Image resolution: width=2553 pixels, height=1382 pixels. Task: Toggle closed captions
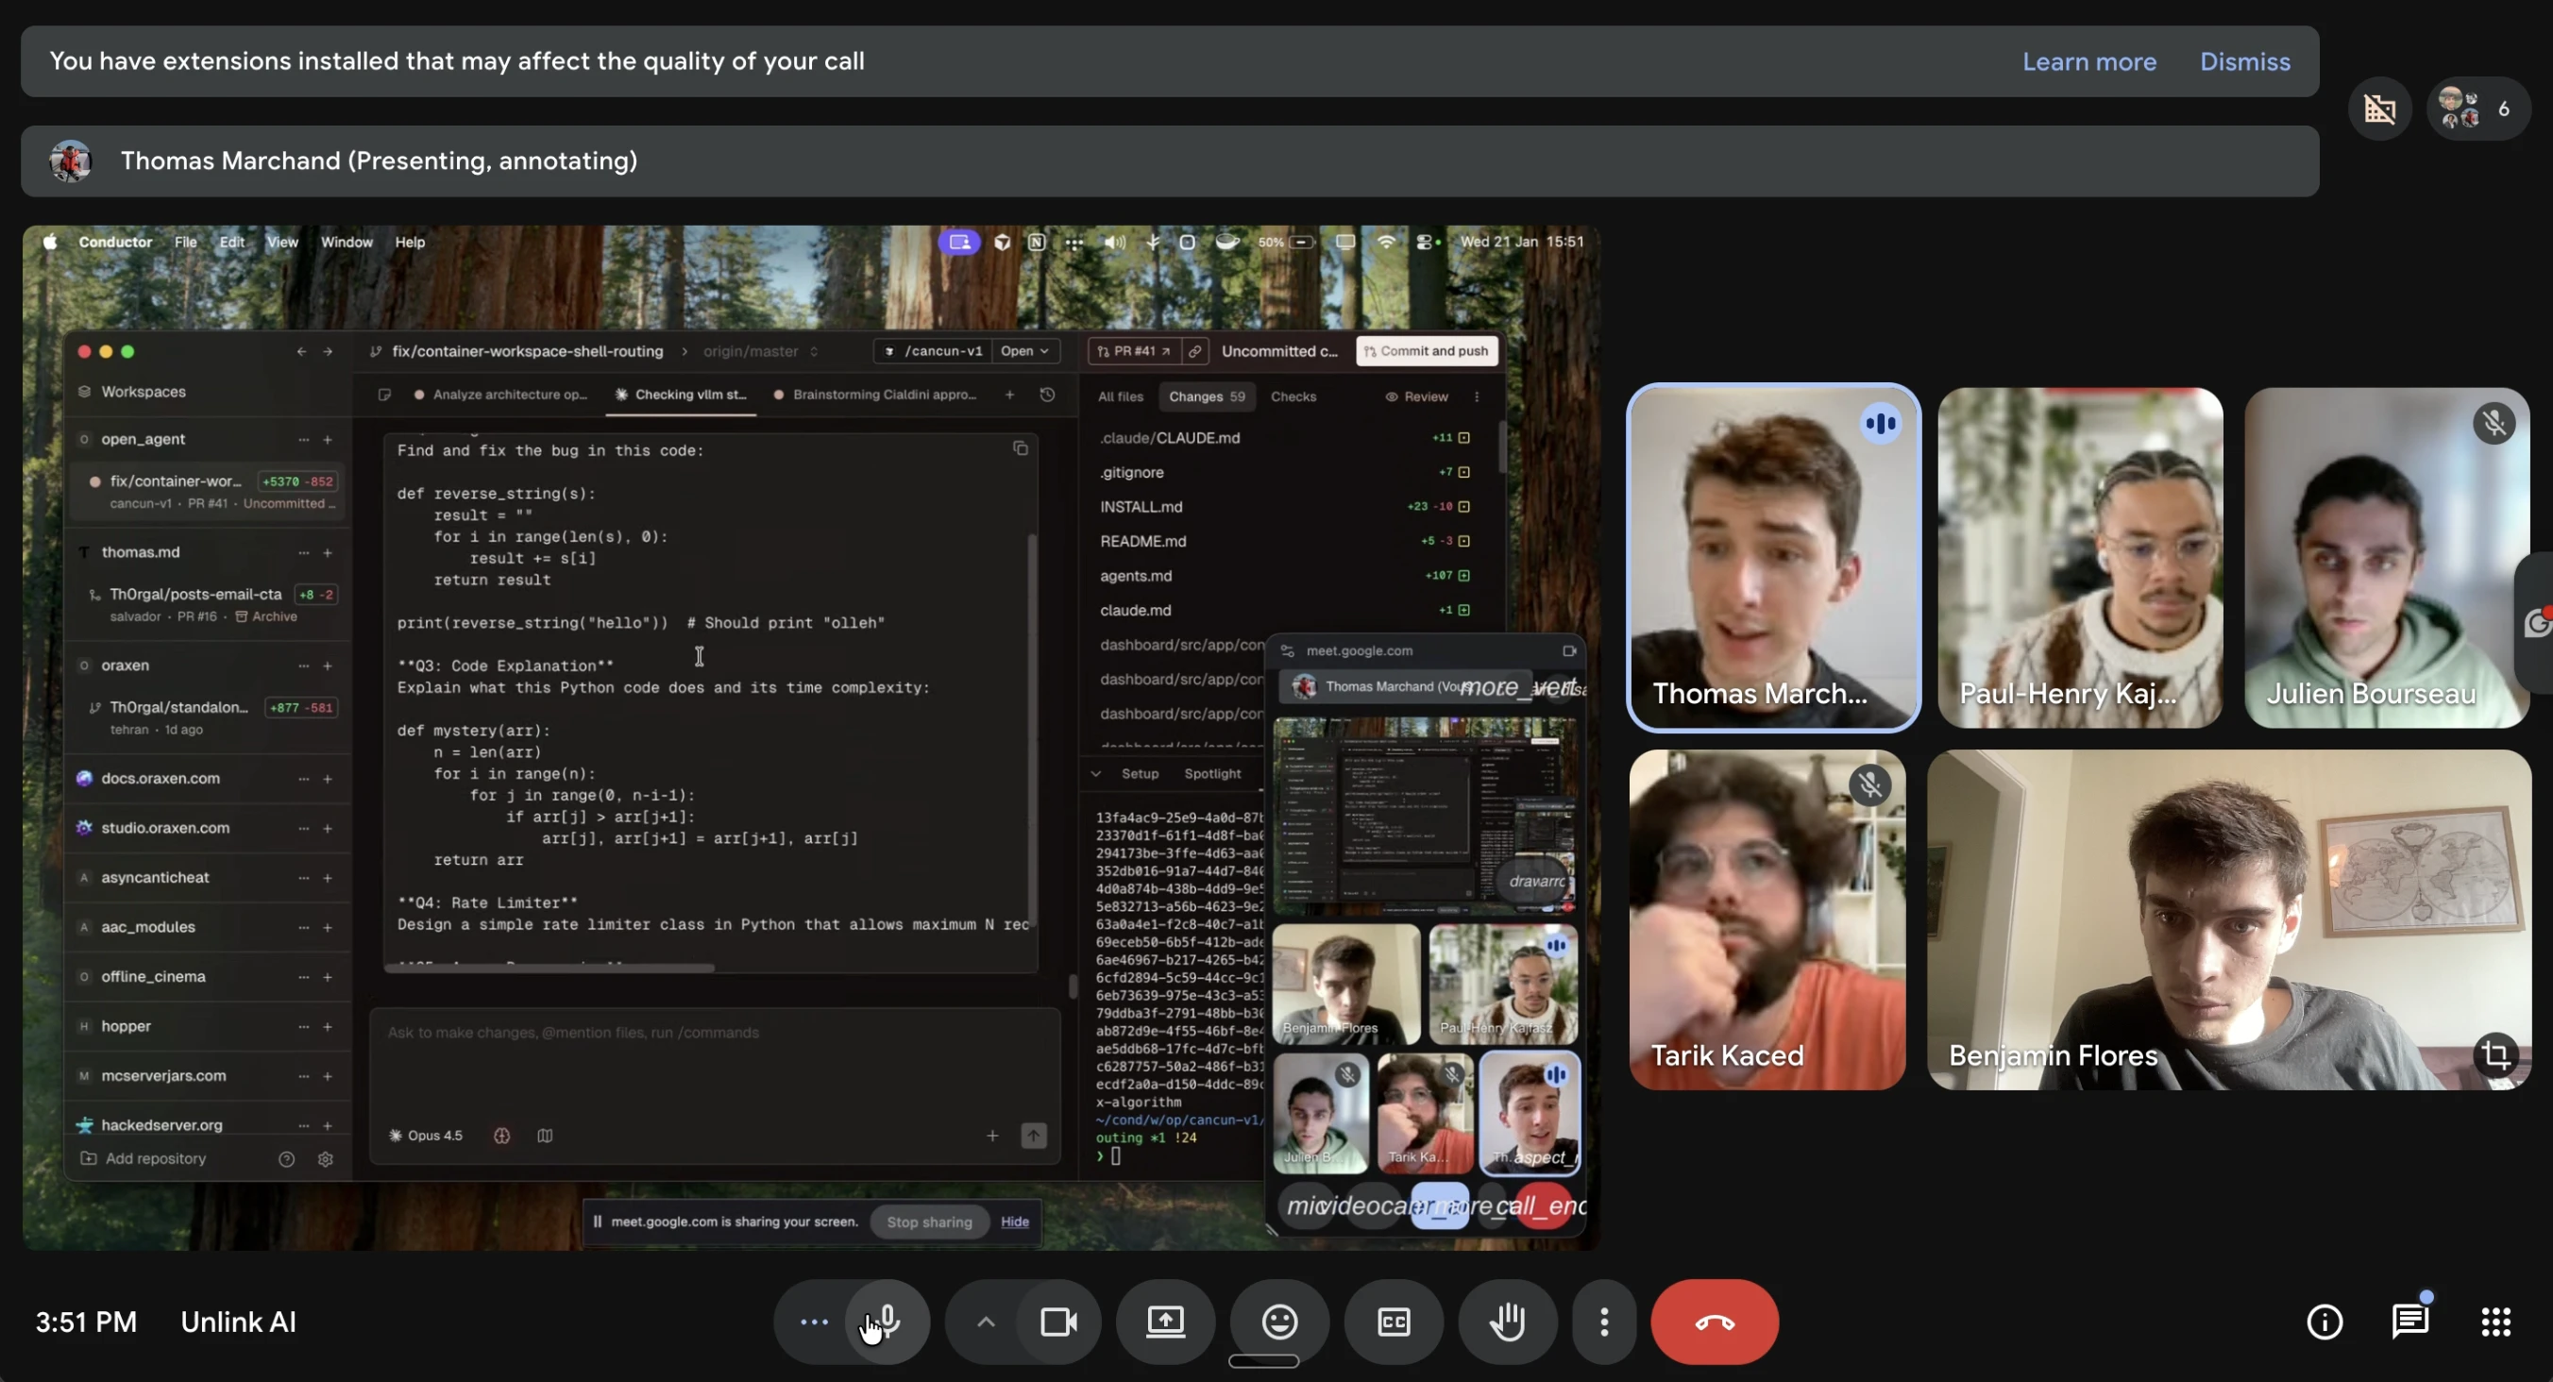point(1393,1322)
